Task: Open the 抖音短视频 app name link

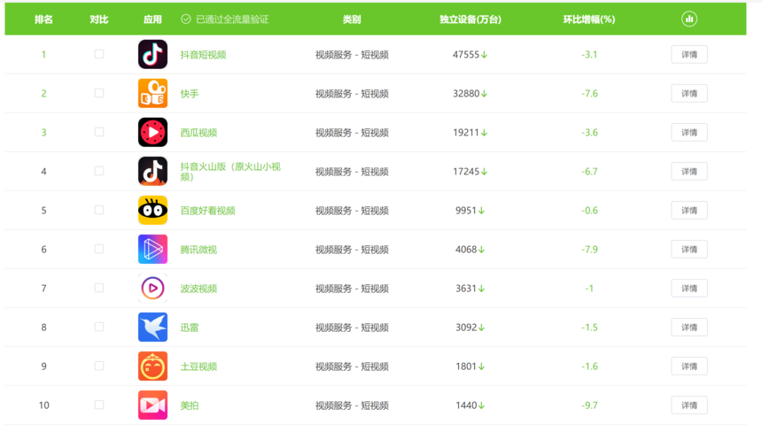Action: [203, 55]
